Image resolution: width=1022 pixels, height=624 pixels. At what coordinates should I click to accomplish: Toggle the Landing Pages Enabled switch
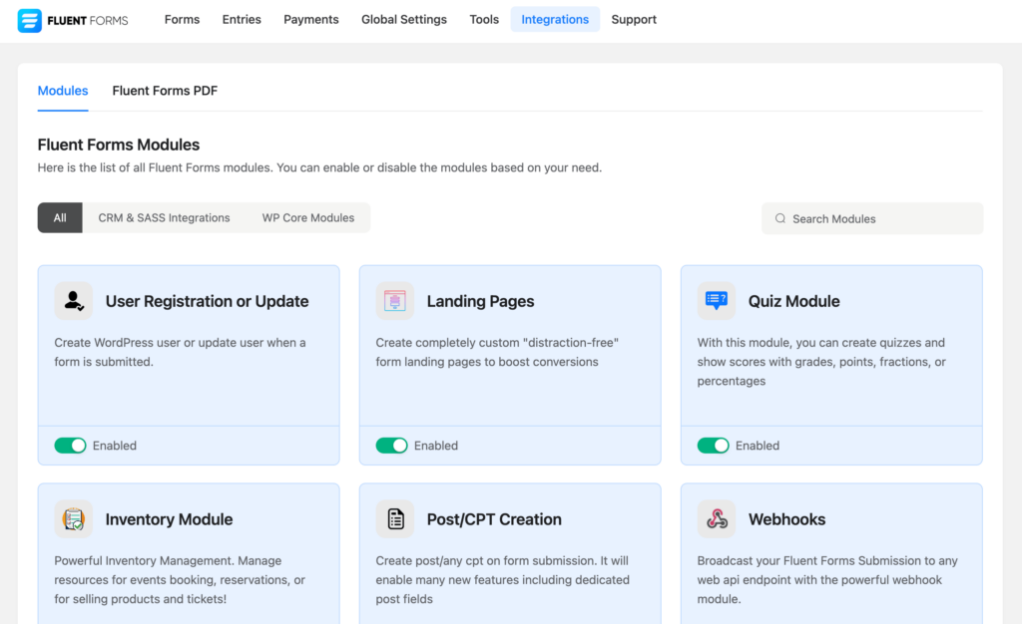click(391, 446)
